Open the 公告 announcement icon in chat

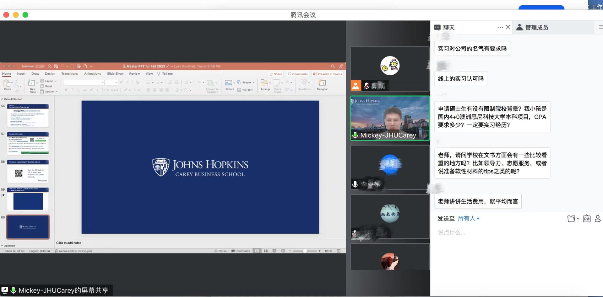point(586,219)
